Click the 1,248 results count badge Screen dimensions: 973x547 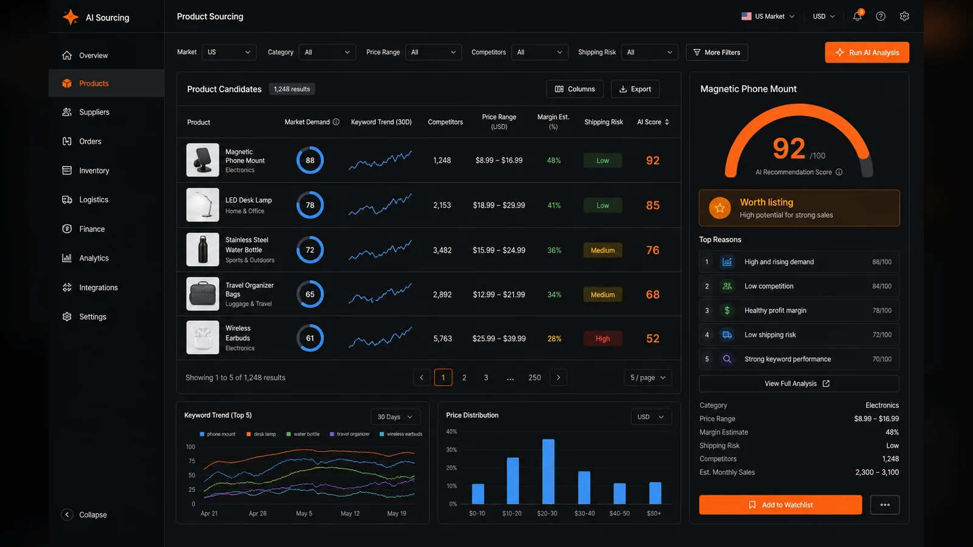(x=292, y=89)
